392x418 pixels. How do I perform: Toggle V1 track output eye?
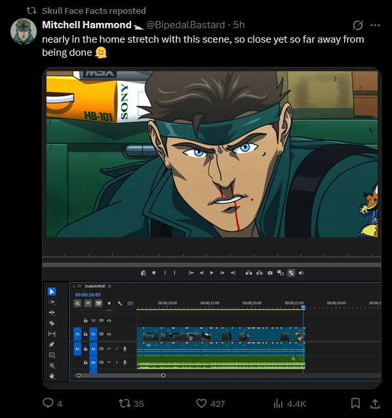coord(109,334)
